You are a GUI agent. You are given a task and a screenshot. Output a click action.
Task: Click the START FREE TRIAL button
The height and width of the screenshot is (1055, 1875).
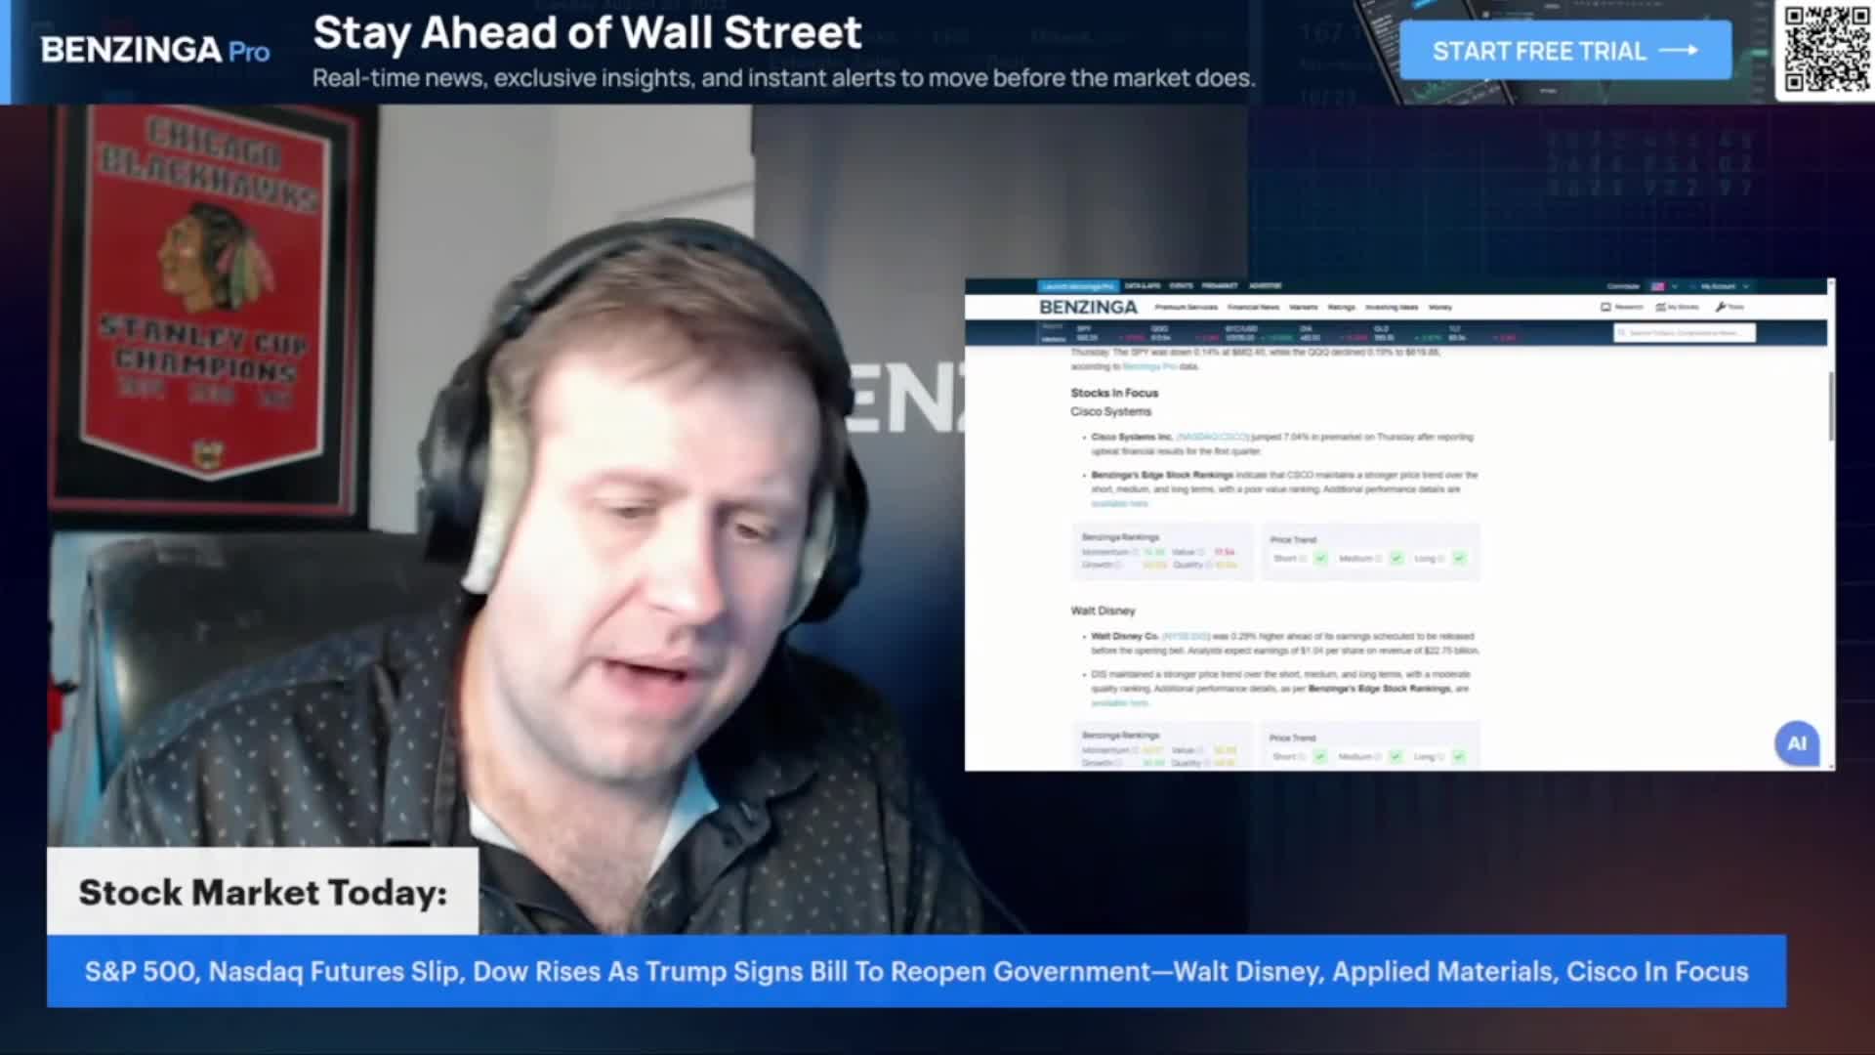1562,51
